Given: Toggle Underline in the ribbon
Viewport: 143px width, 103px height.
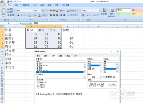Looking at the screenshot, I should pyautogui.click(x=25, y=15).
